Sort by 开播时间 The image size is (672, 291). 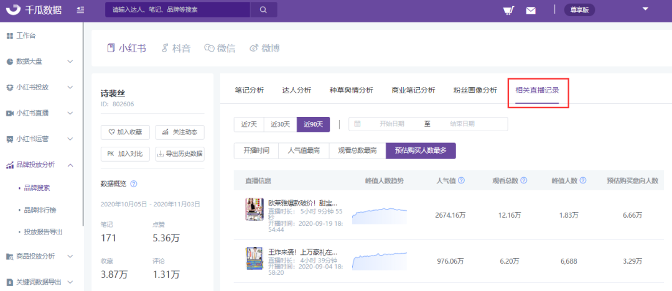pos(256,150)
